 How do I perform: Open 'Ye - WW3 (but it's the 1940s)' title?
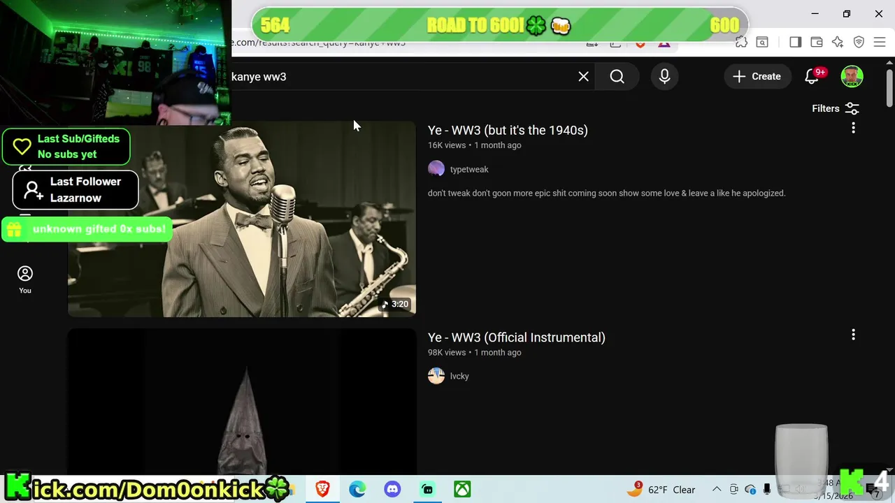pos(508,130)
